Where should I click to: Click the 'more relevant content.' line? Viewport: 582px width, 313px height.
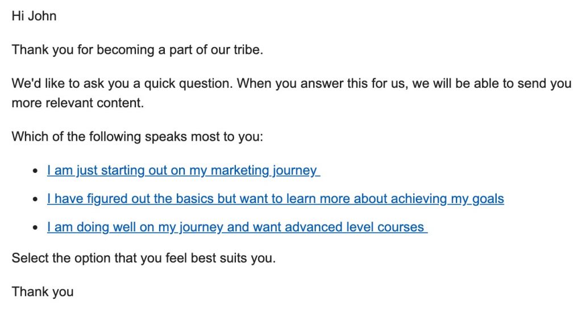tap(77, 103)
